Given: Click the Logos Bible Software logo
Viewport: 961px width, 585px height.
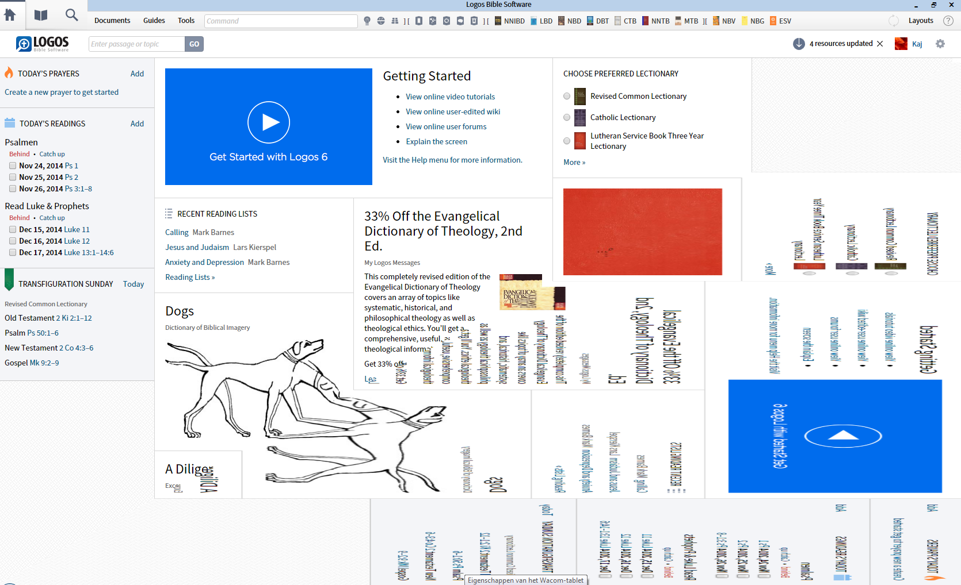Looking at the screenshot, I should point(43,44).
